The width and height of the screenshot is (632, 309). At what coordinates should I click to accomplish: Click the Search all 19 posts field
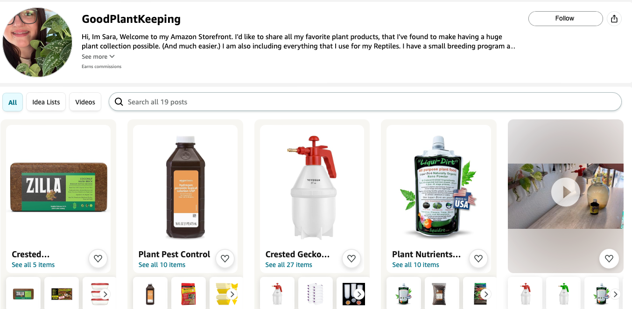(369, 102)
